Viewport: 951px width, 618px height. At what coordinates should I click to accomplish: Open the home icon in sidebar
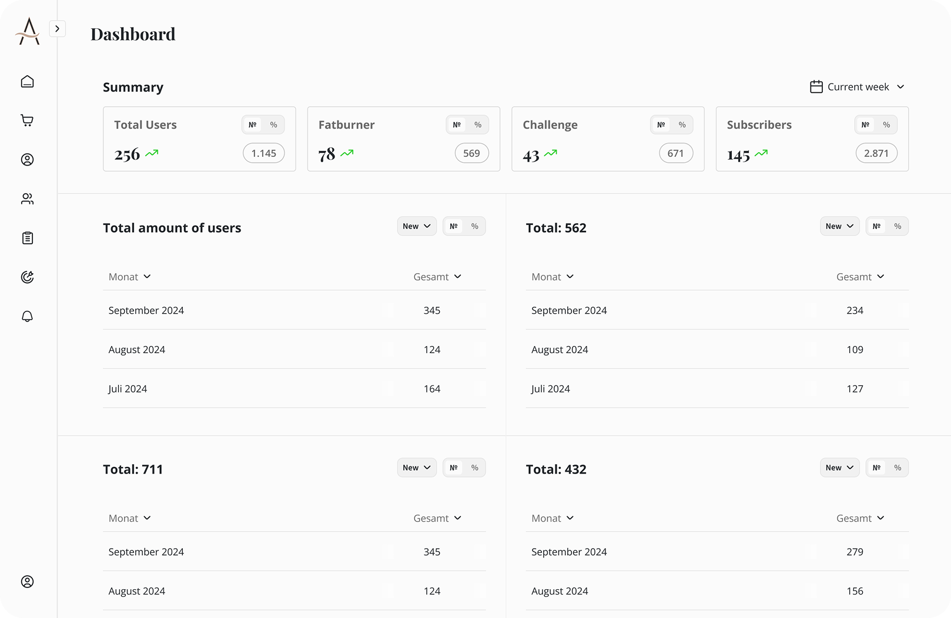(x=28, y=82)
